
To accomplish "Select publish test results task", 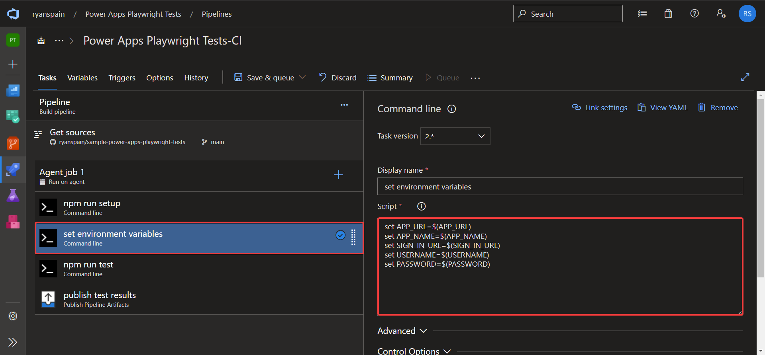I will tap(199, 299).
